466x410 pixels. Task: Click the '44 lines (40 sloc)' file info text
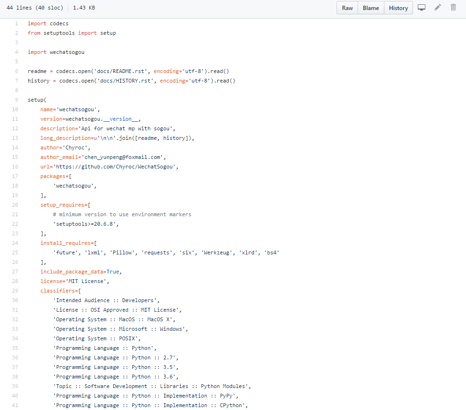click(x=34, y=8)
